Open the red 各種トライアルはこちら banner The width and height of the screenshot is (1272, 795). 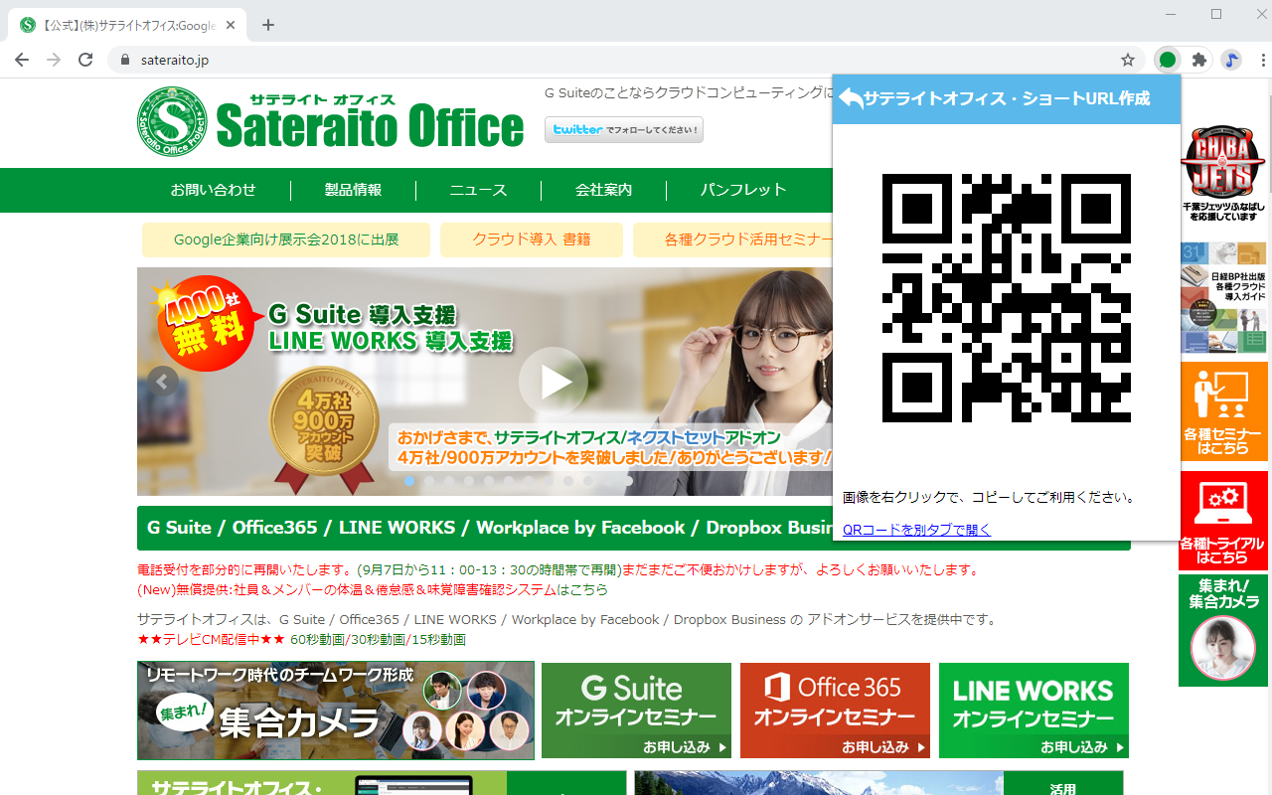click(1223, 520)
